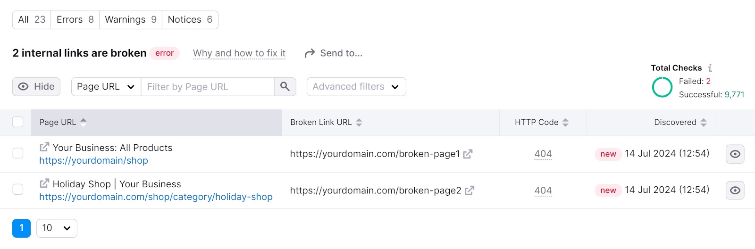755x249 pixels.
Task: Open Why and how to fix it link
Action: [239, 53]
